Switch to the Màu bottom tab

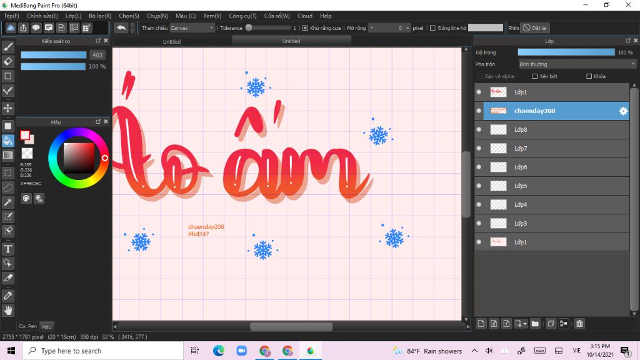pos(46,327)
